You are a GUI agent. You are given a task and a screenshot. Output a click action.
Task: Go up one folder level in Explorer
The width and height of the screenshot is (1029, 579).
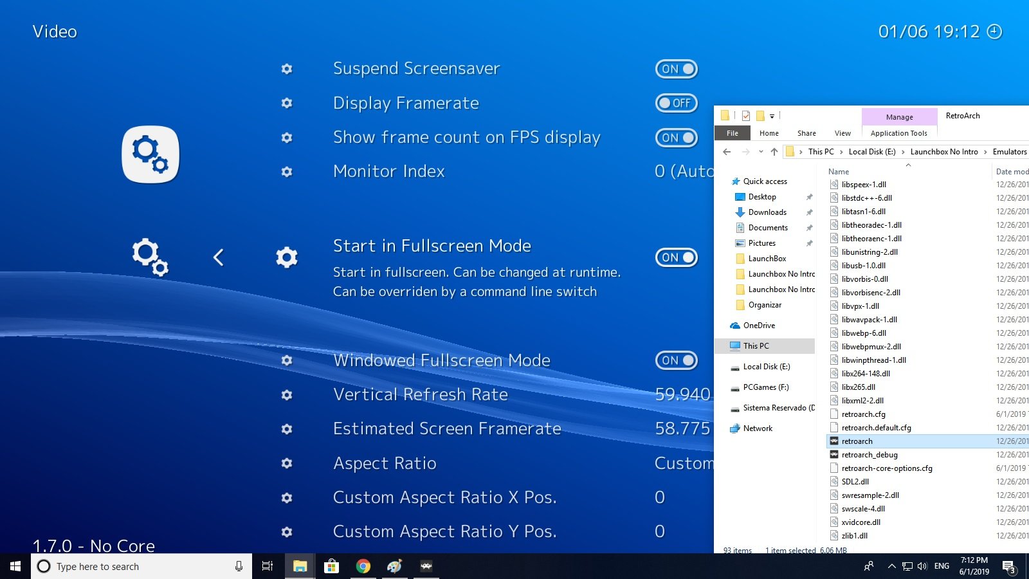tap(774, 152)
